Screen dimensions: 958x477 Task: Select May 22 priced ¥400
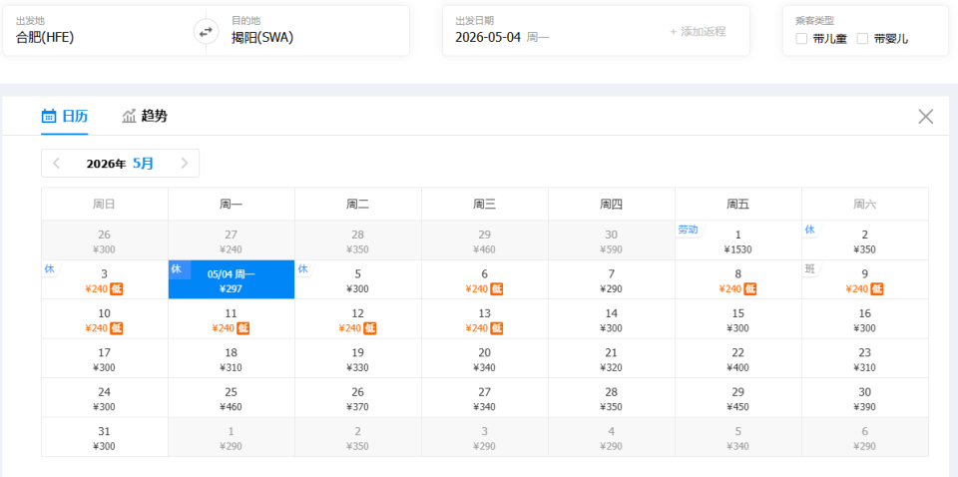pyautogui.click(x=738, y=358)
